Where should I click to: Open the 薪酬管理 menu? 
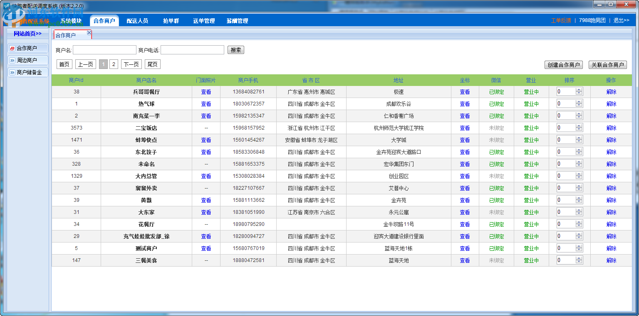pyautogui.click(x=237, y=21)
